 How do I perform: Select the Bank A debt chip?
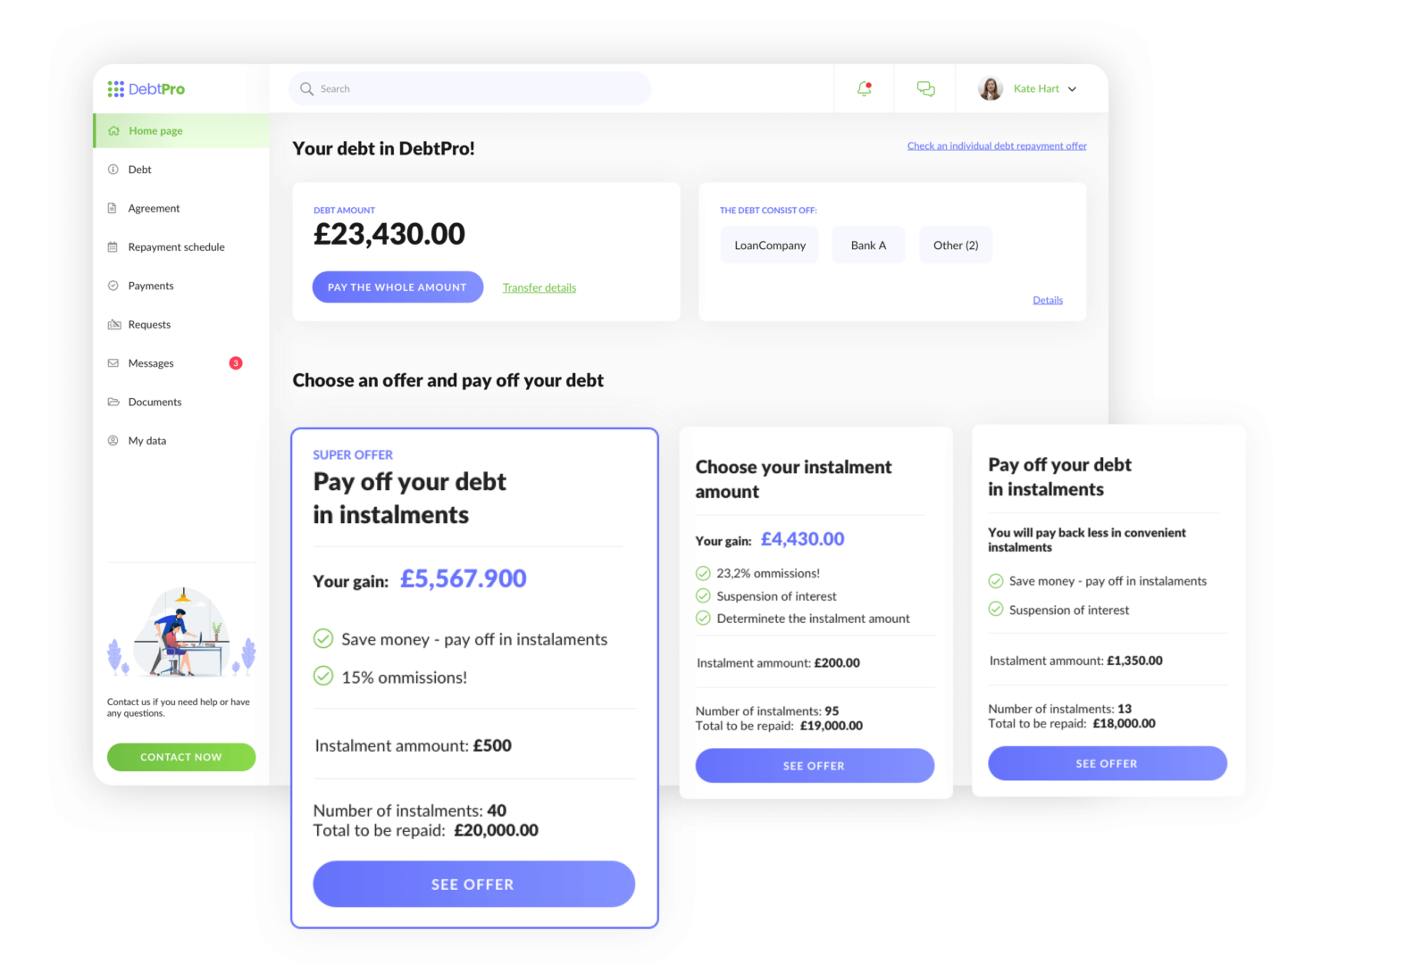pyautogui.click(x=867, y=245)
